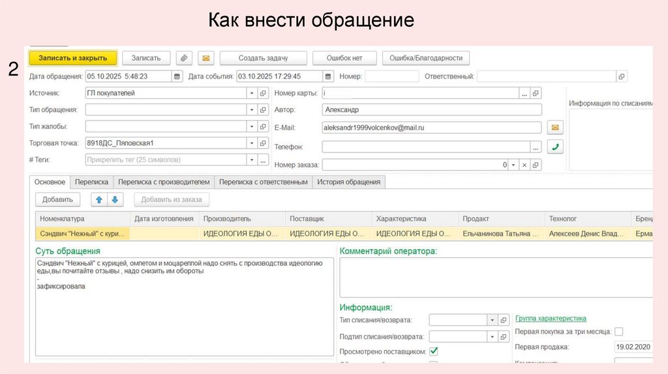The width and height of the screenshot is (668, 374).
Task: Send email via envelope icon beside E-Mail
Action: [x=554, y=128]
